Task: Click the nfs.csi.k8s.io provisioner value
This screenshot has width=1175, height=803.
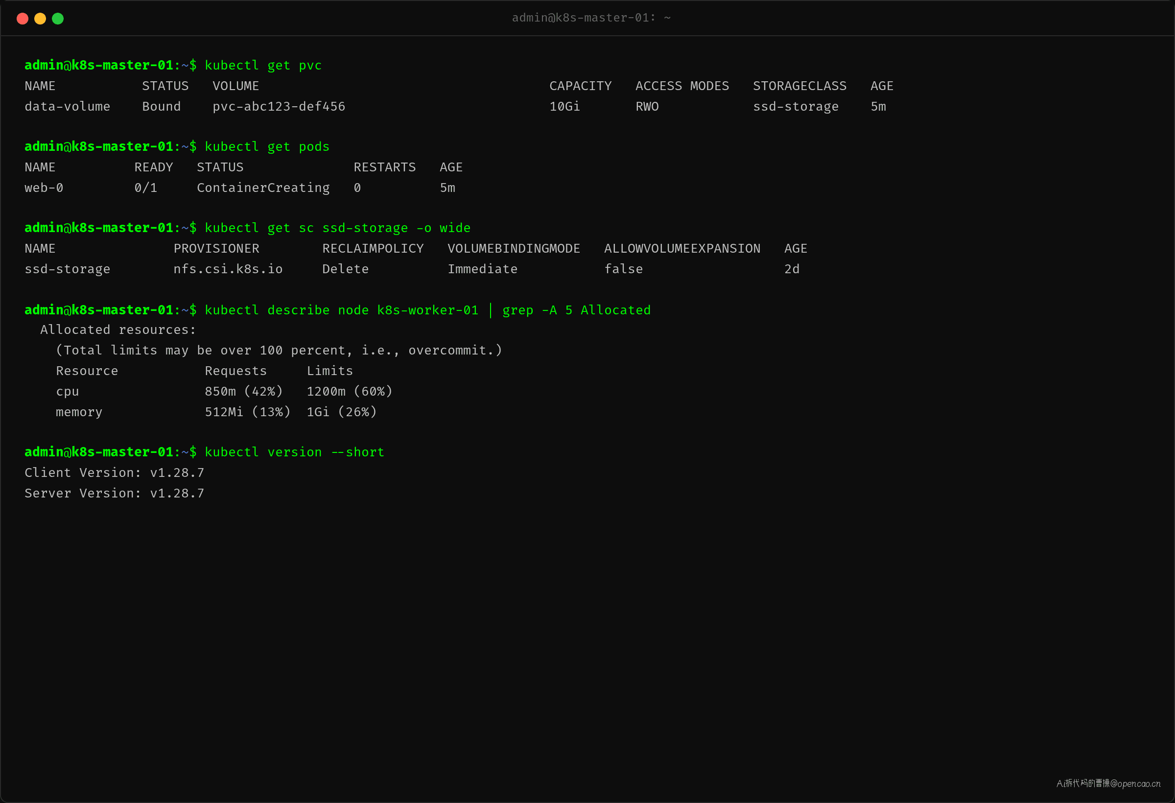Action: pos(228,269)
